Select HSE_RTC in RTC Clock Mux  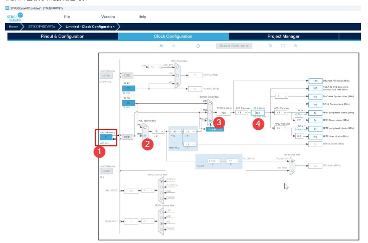tap(177, 67)
